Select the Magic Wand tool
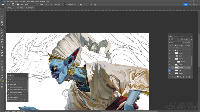 coord(2,19)
